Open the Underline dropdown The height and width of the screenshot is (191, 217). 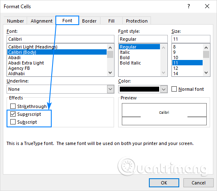click(110, 89)
